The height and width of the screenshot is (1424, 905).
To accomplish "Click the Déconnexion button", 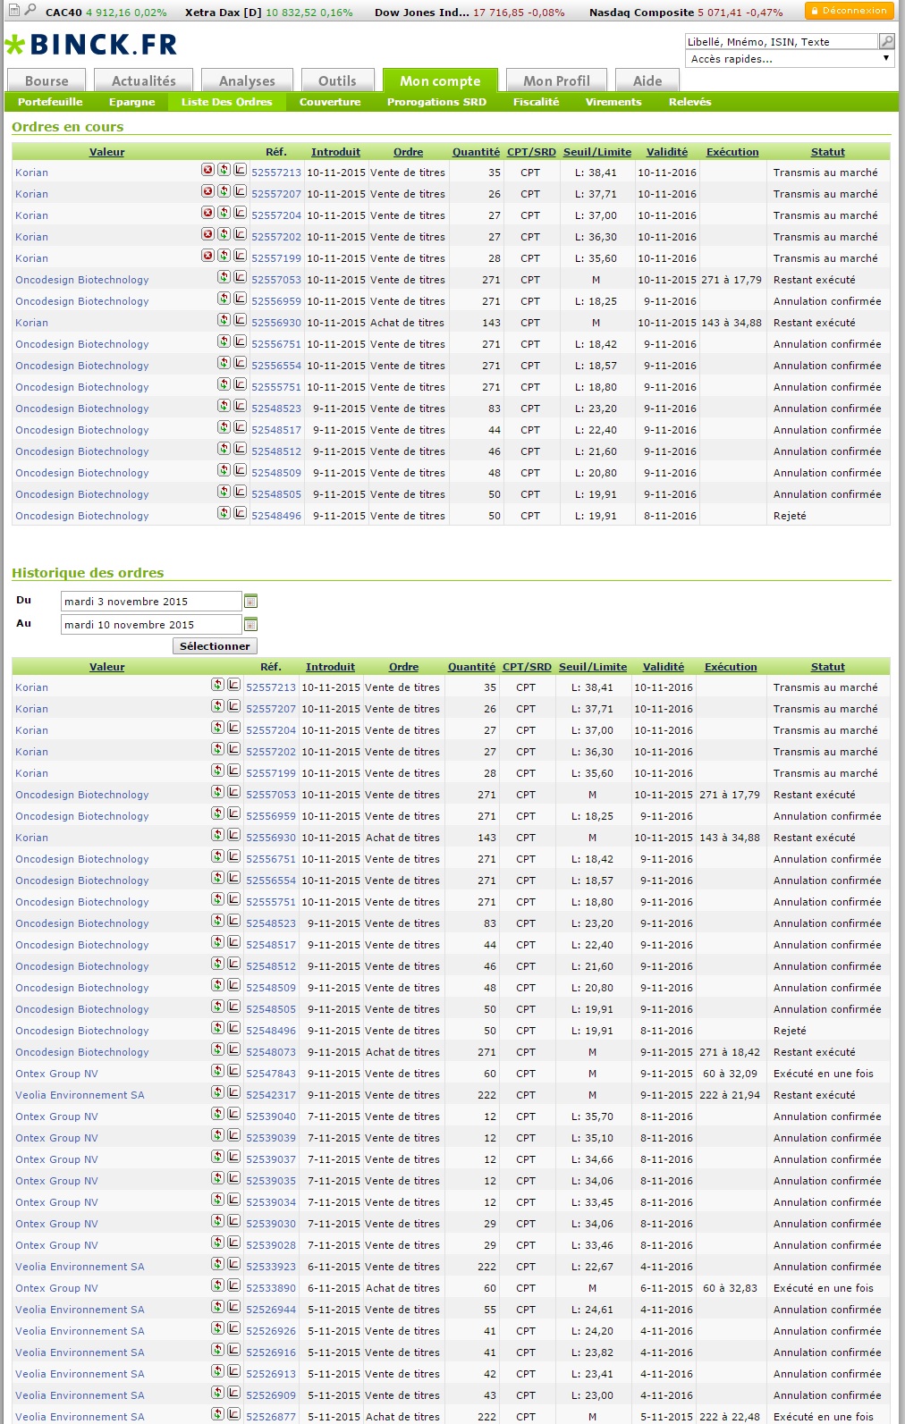I will coord(849,11).
